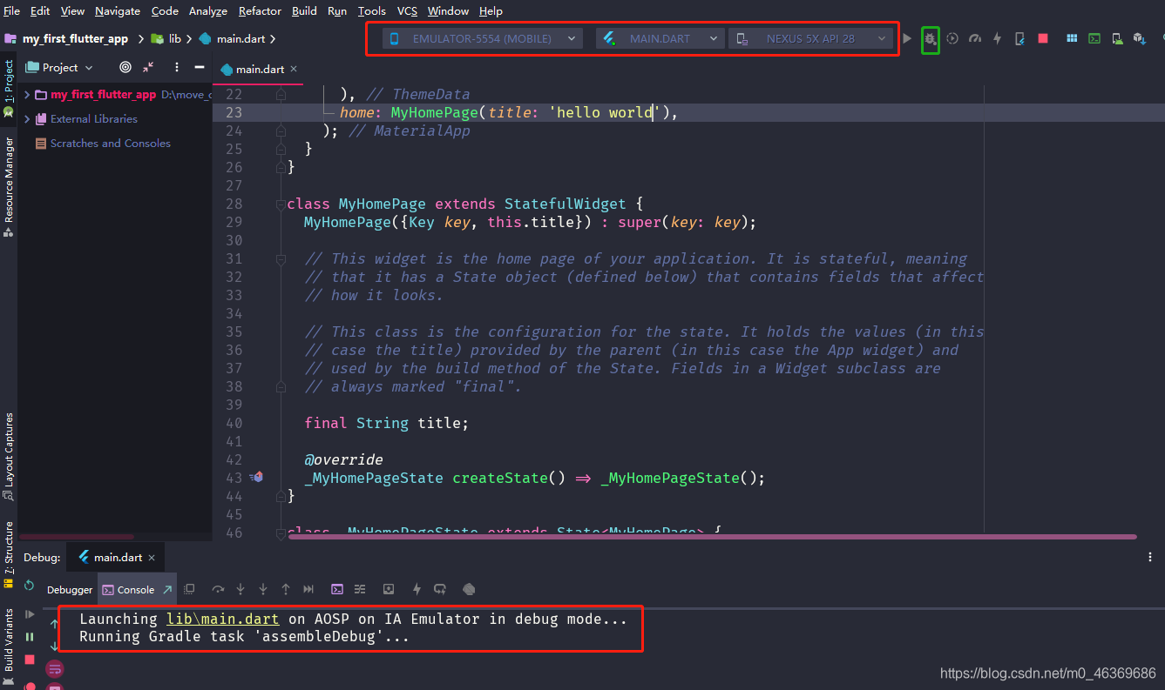
Task: Click console scroll down arrow
Action: [55, 646]
